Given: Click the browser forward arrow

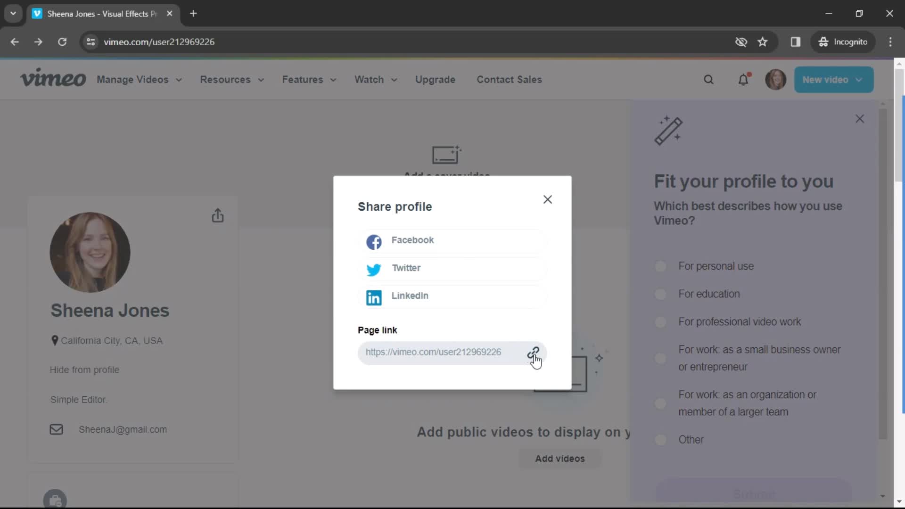Looking at the screenshot, I should (38, 42).
